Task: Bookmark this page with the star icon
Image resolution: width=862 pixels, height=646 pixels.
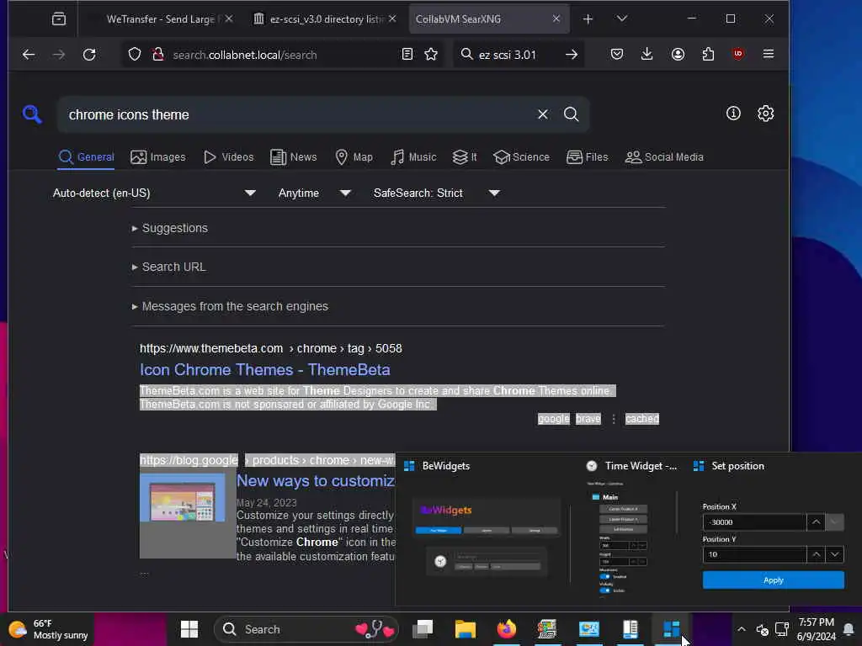Action: [x=432, y=55]
